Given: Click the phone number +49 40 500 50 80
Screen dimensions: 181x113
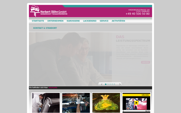Looking at the screenshot, I should tap(138, 14).
